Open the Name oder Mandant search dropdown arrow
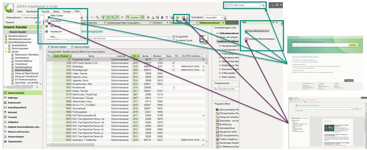The height and width of the screenshot is (150, 367). [168, 39]
